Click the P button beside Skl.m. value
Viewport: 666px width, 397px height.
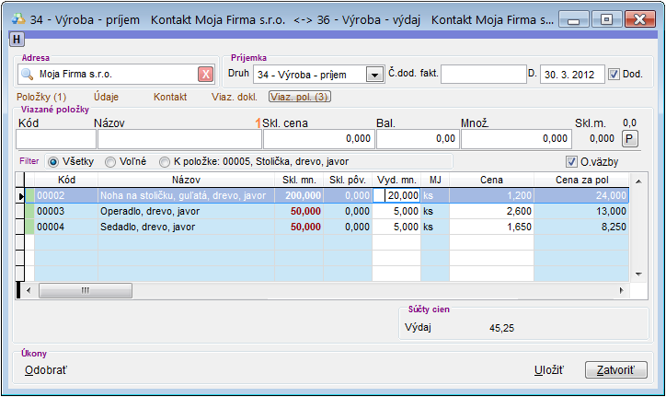(630, 138)
